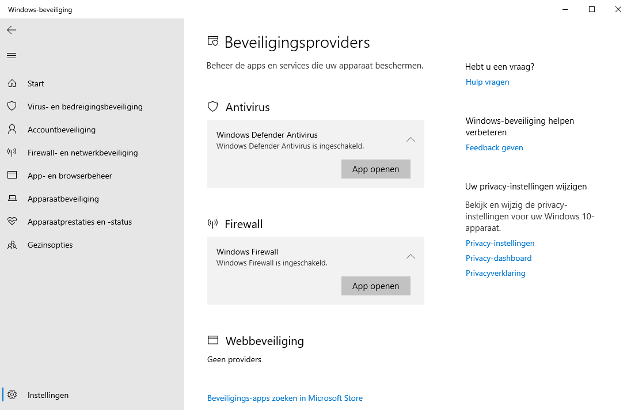The height and width of the screenshot is (410, 631).
Task: Open Instellingen via the gear icon
Action: [x=12, y=395]
